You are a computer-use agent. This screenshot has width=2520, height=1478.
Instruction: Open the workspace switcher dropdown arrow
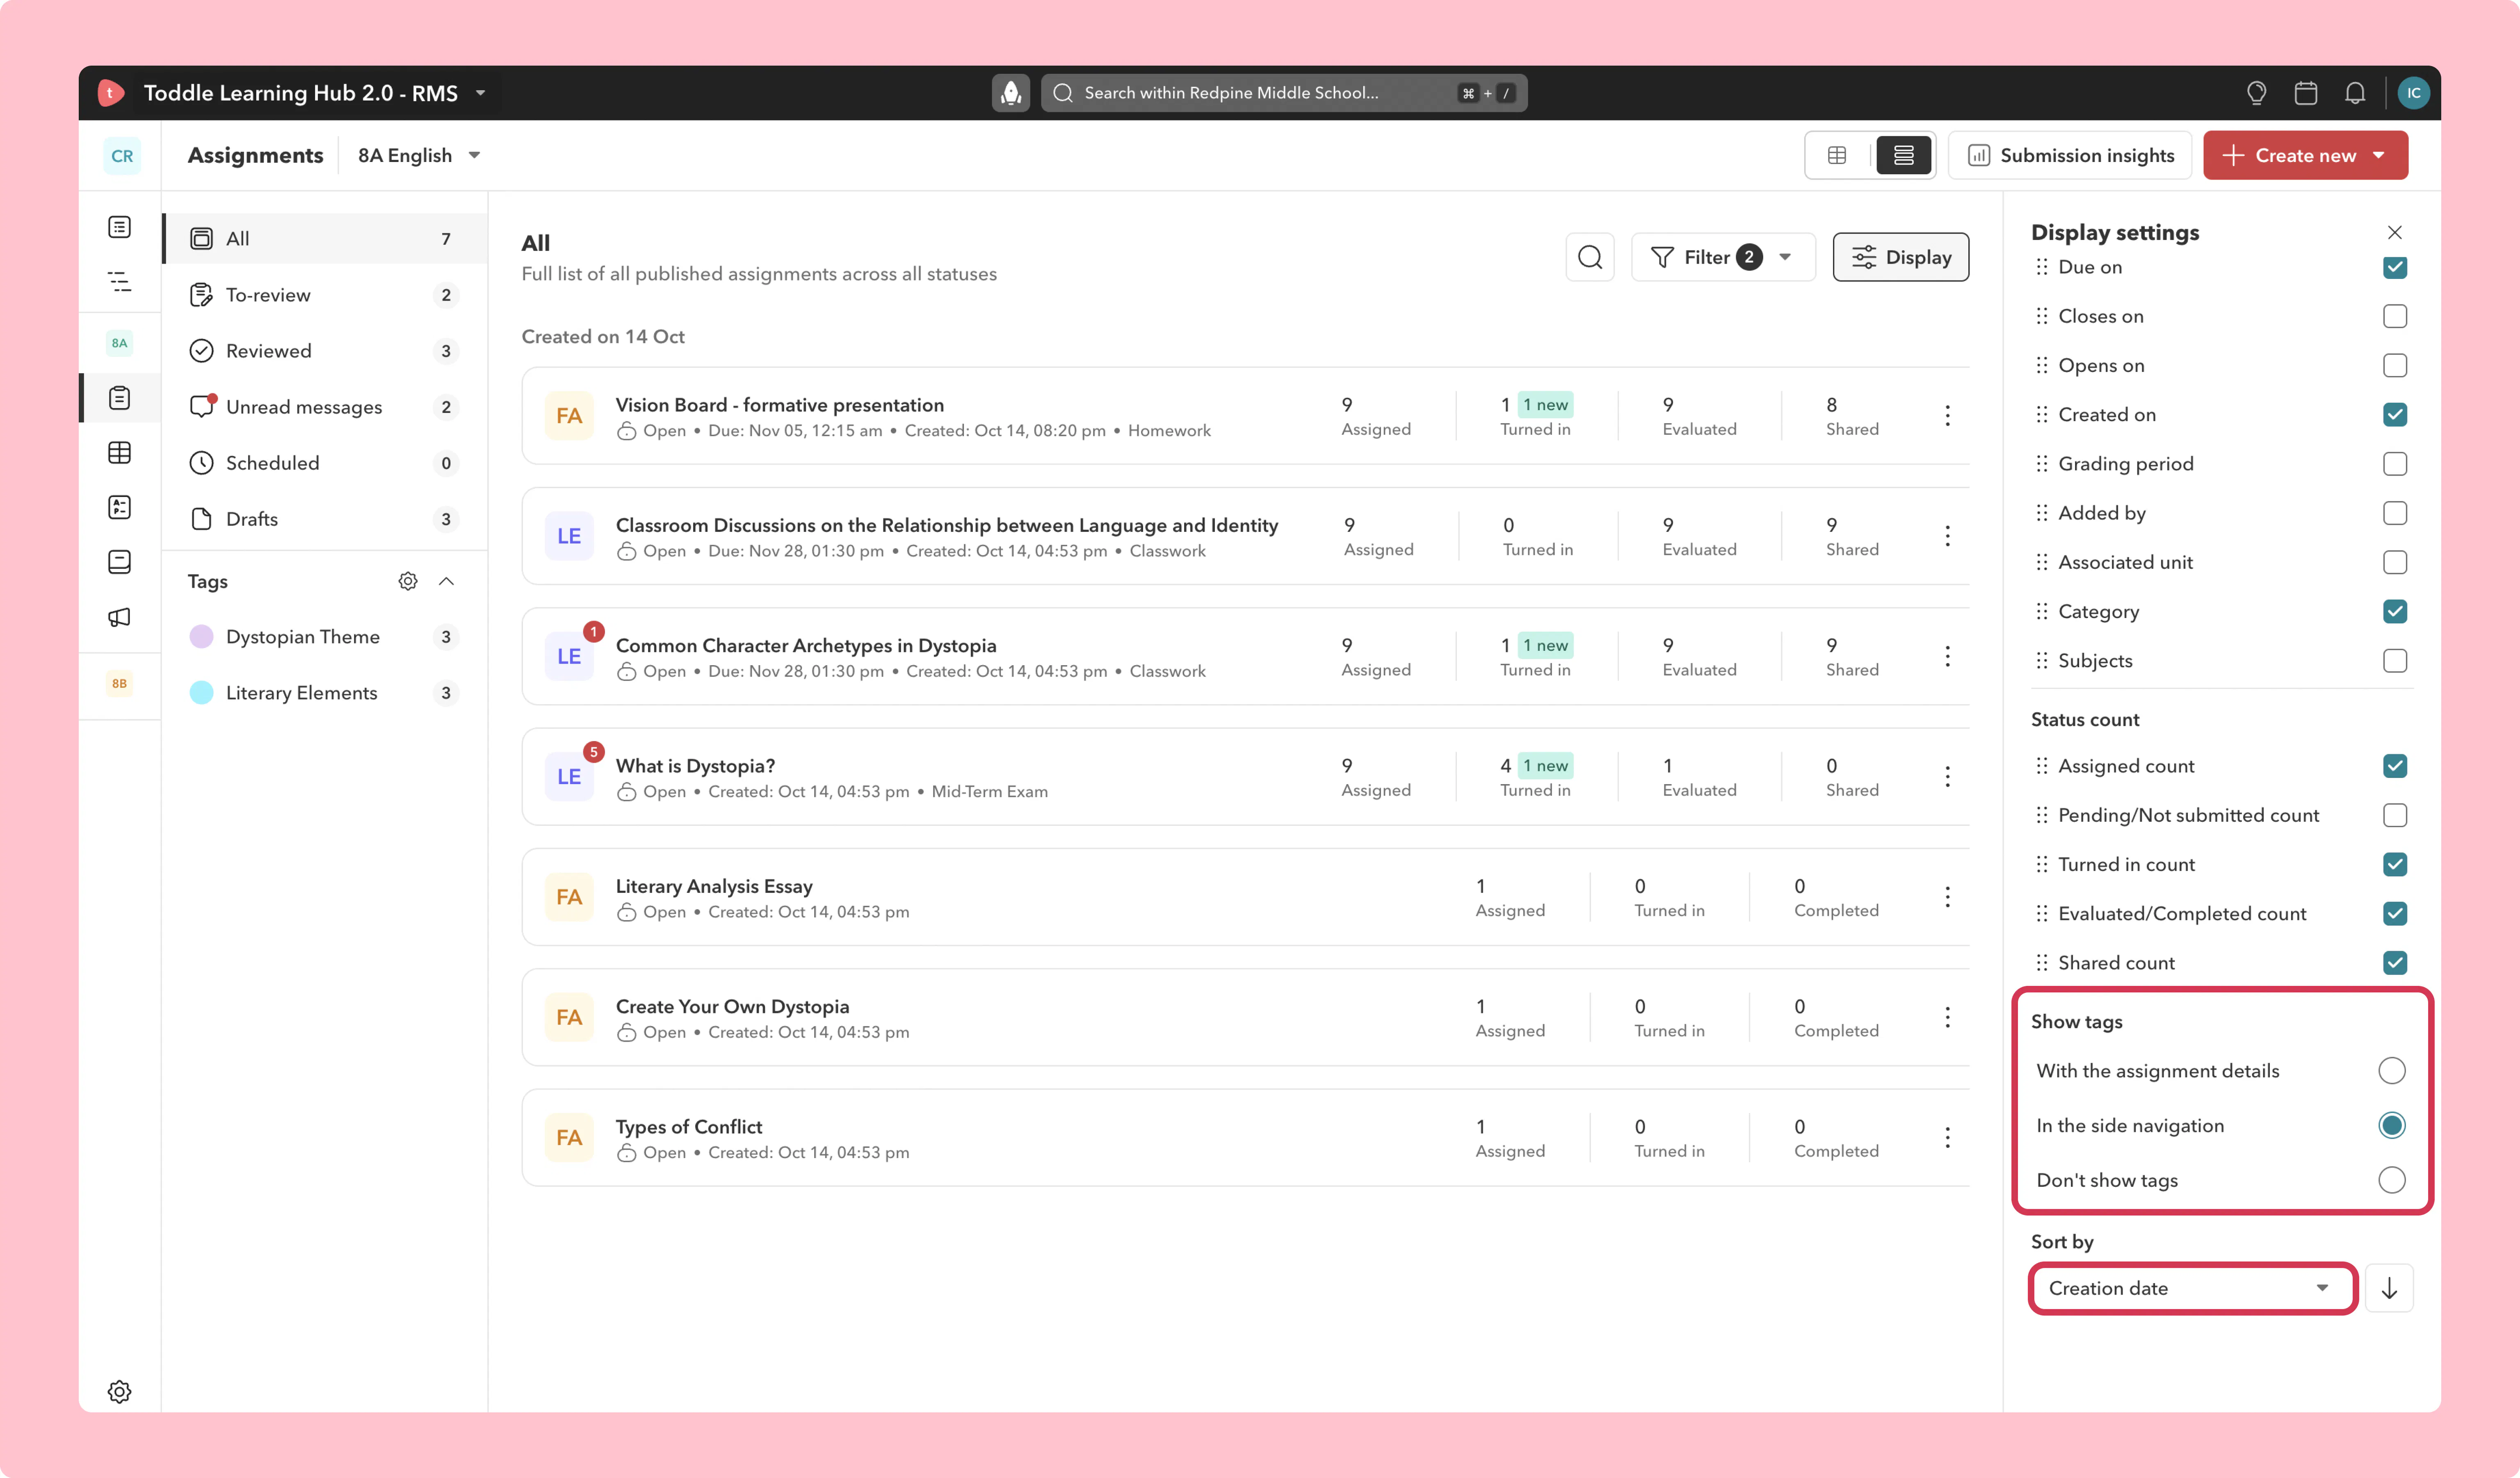point(480,93)
